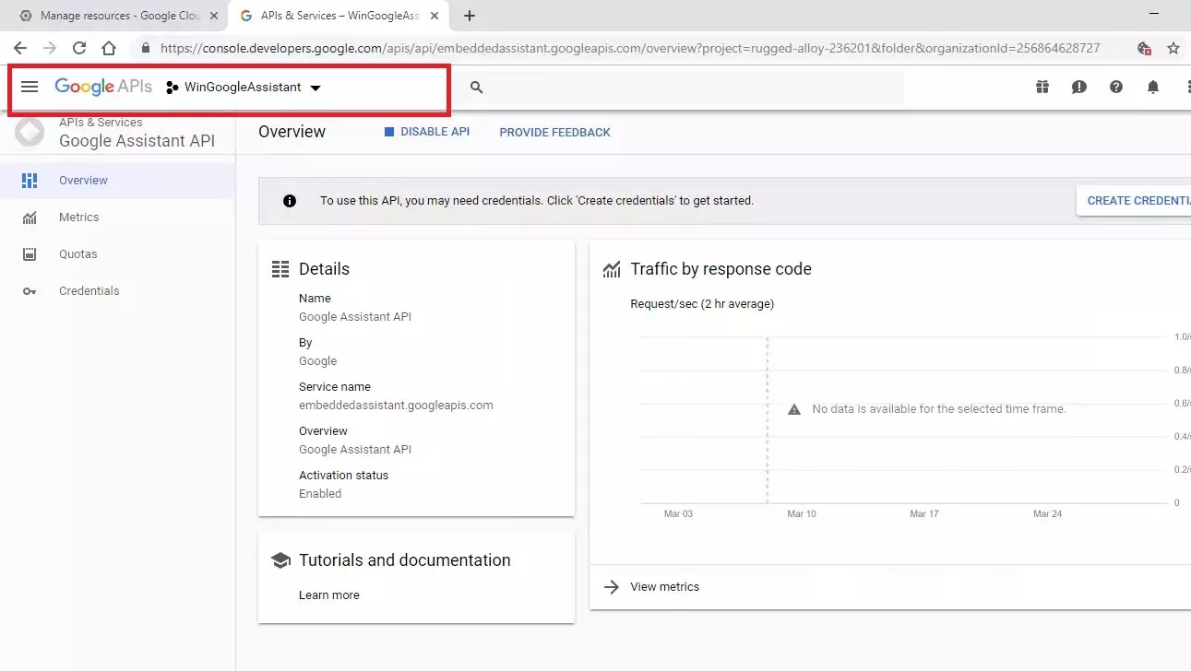This screenshot has width=1191, height=671.
Task: Click the Request/sec (2 hr average) label
Action: [702, 304]
